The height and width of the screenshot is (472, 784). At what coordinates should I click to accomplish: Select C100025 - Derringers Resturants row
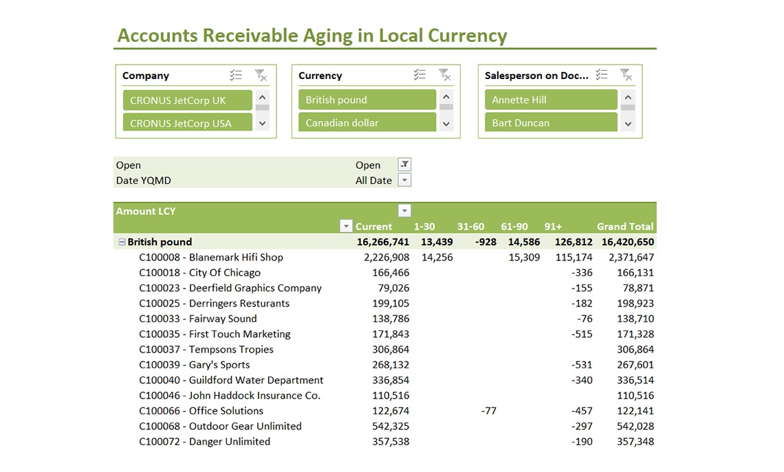(x=385, y=303)
